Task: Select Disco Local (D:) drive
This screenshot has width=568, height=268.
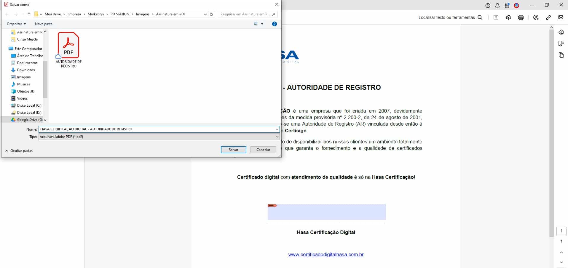Action: [26, 113]
